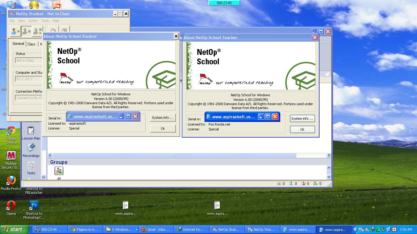The image size is (417, 234).
Task: Open Action menu in NetOp Student
Action: point(33,21)
